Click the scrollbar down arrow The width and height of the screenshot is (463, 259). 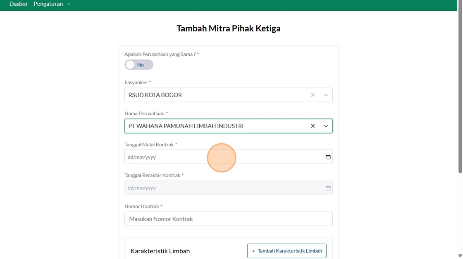pos(460,256)
